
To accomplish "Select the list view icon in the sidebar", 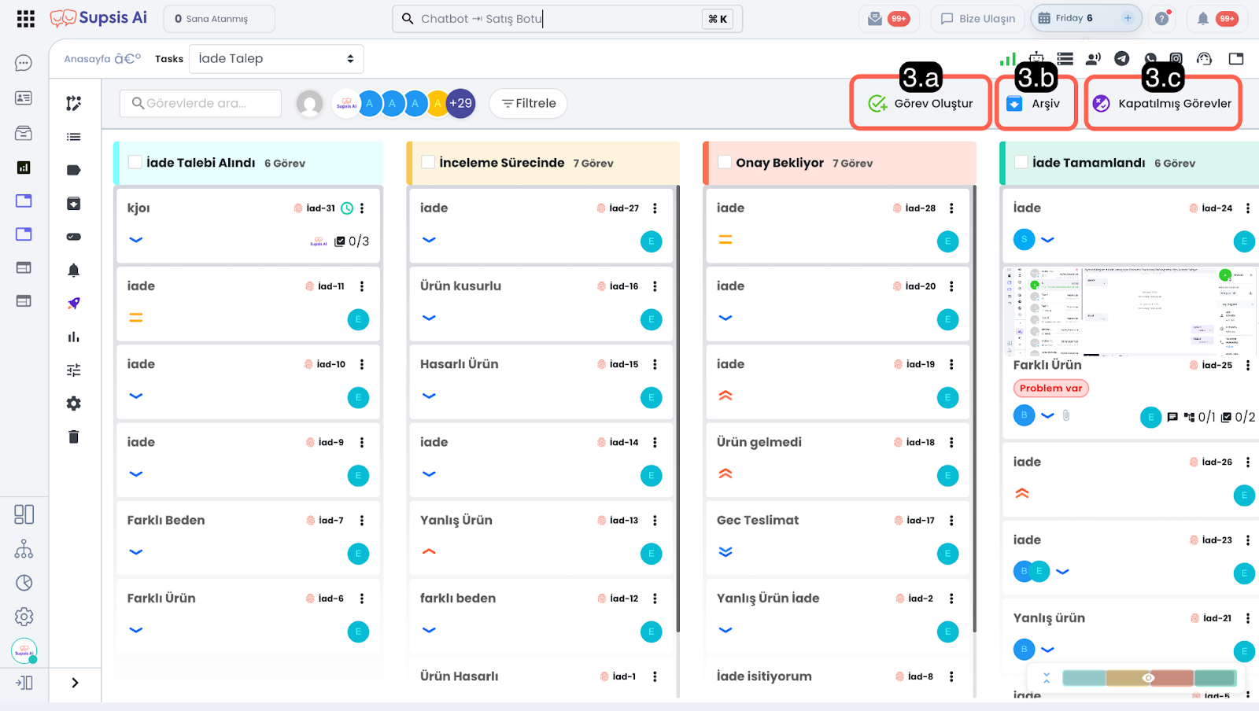I will (x=73, y=137).
